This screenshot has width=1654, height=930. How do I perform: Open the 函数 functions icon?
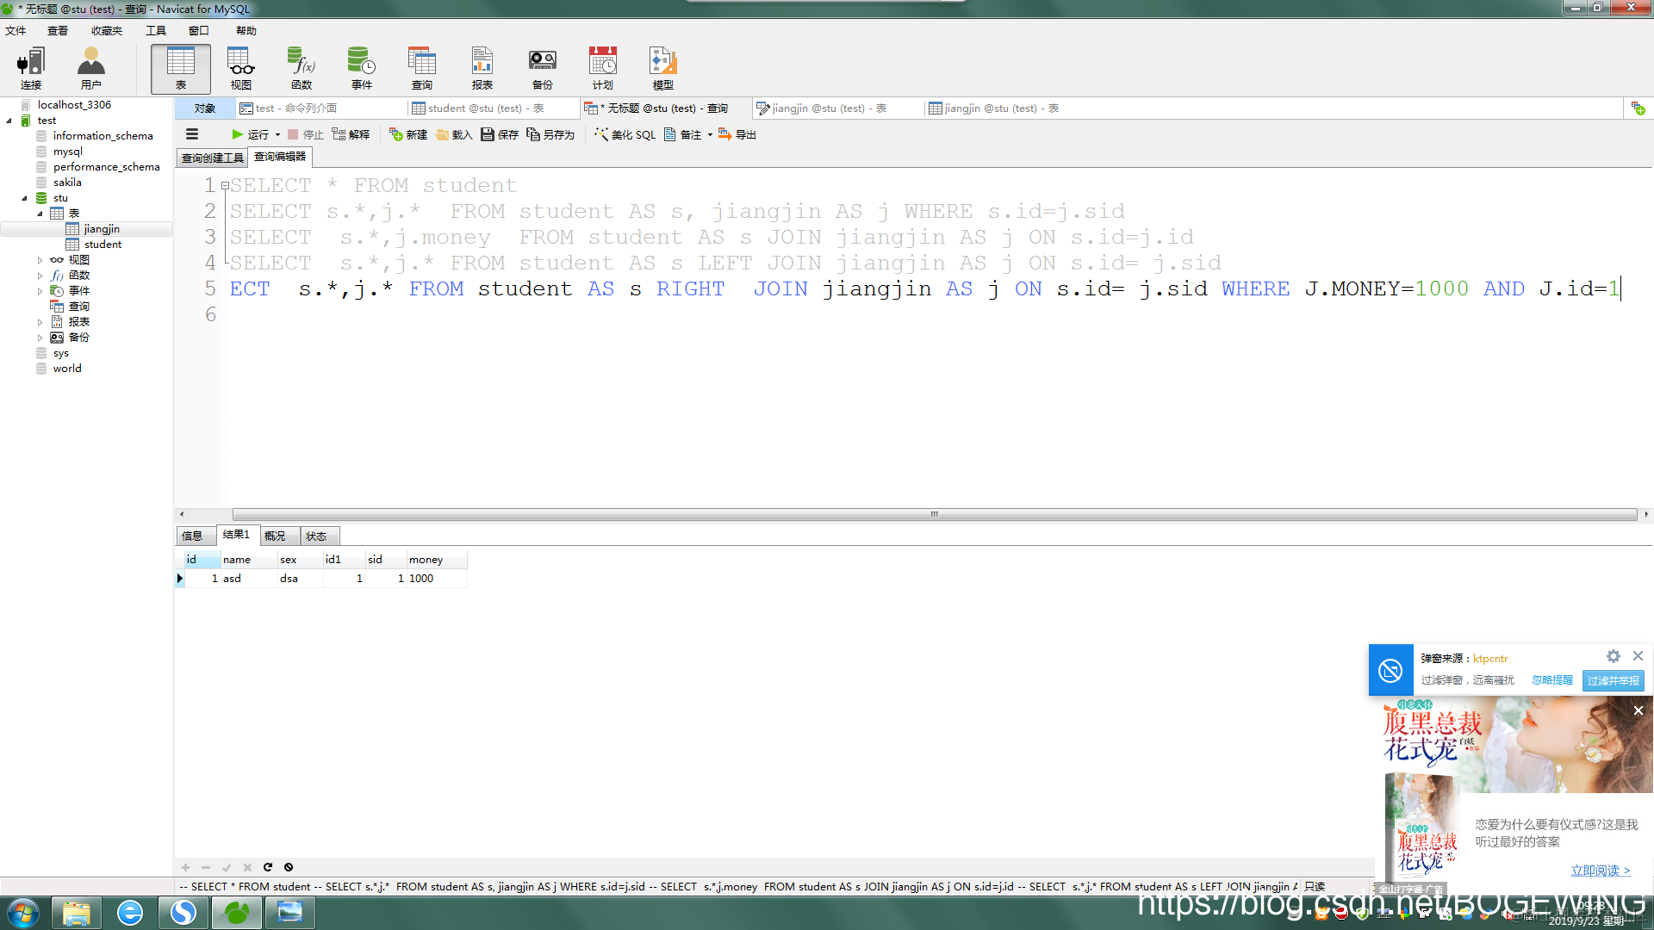coord(302,69)
